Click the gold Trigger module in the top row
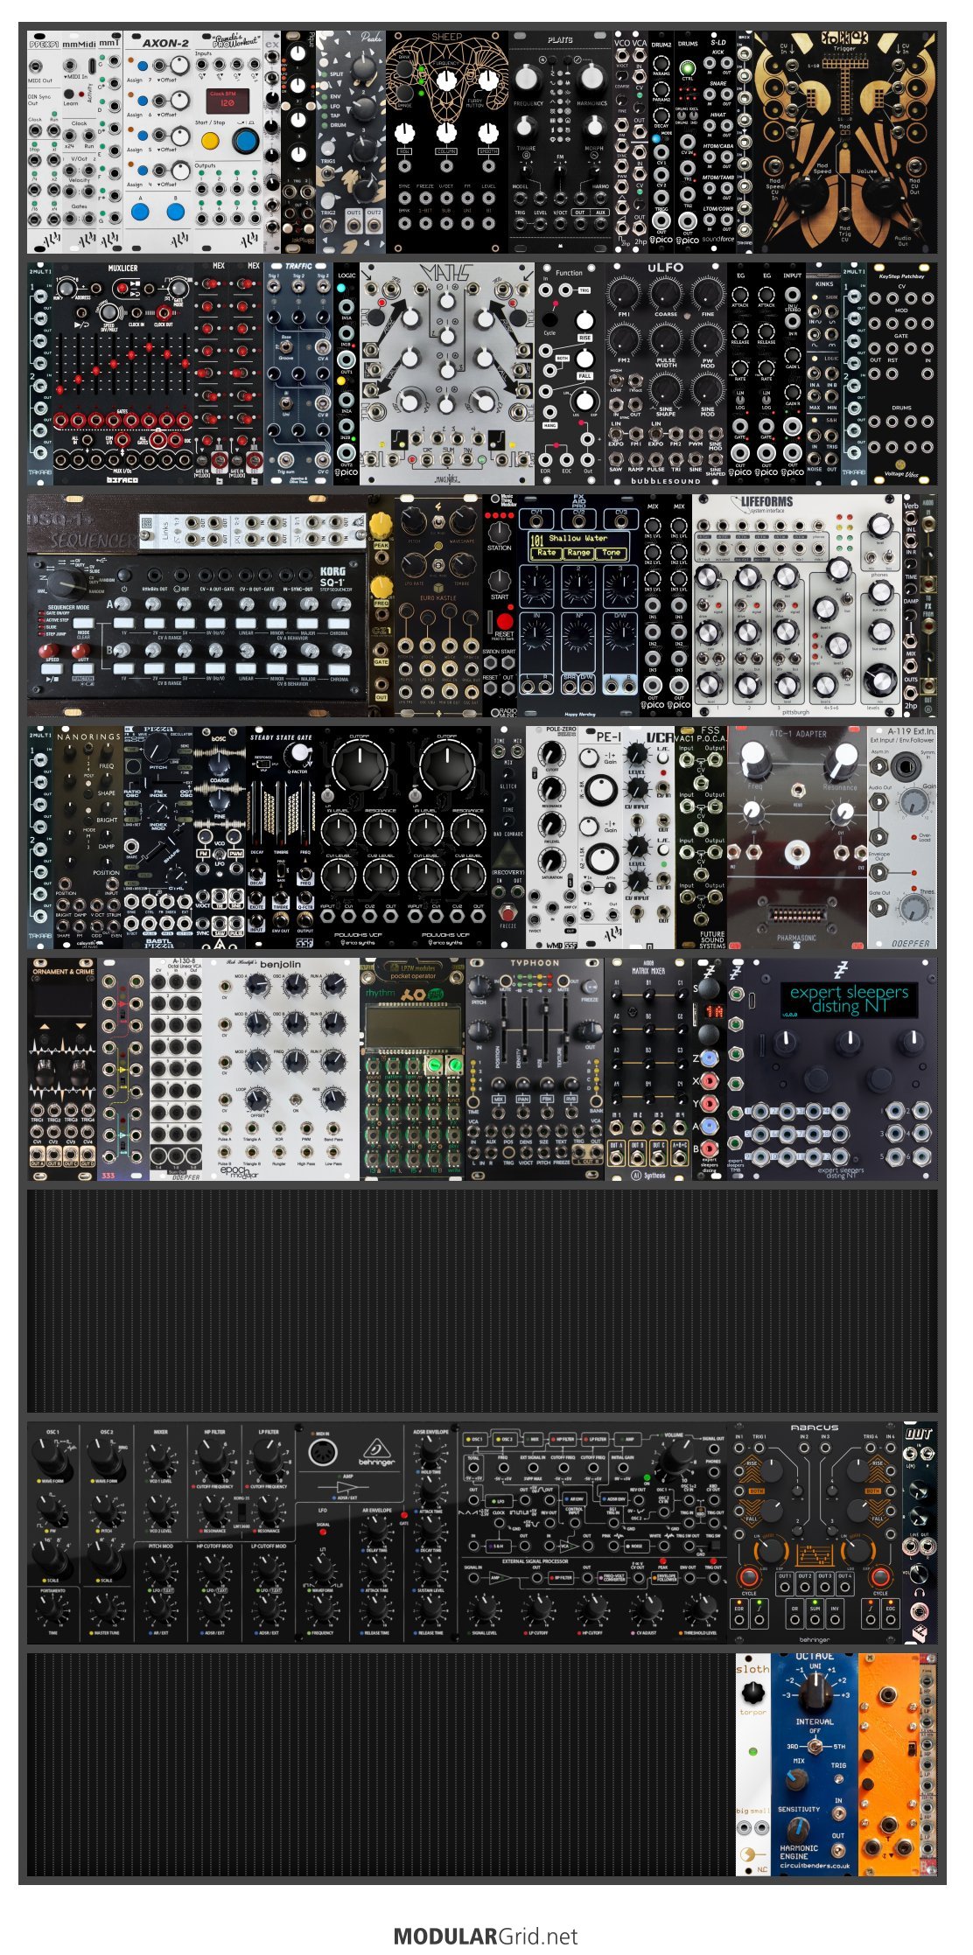This screenshot has height=1955, width=973. tap(844, 143)
